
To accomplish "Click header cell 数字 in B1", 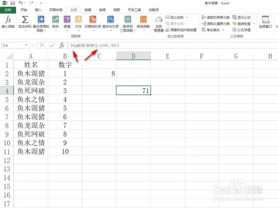I will (65, 65).
